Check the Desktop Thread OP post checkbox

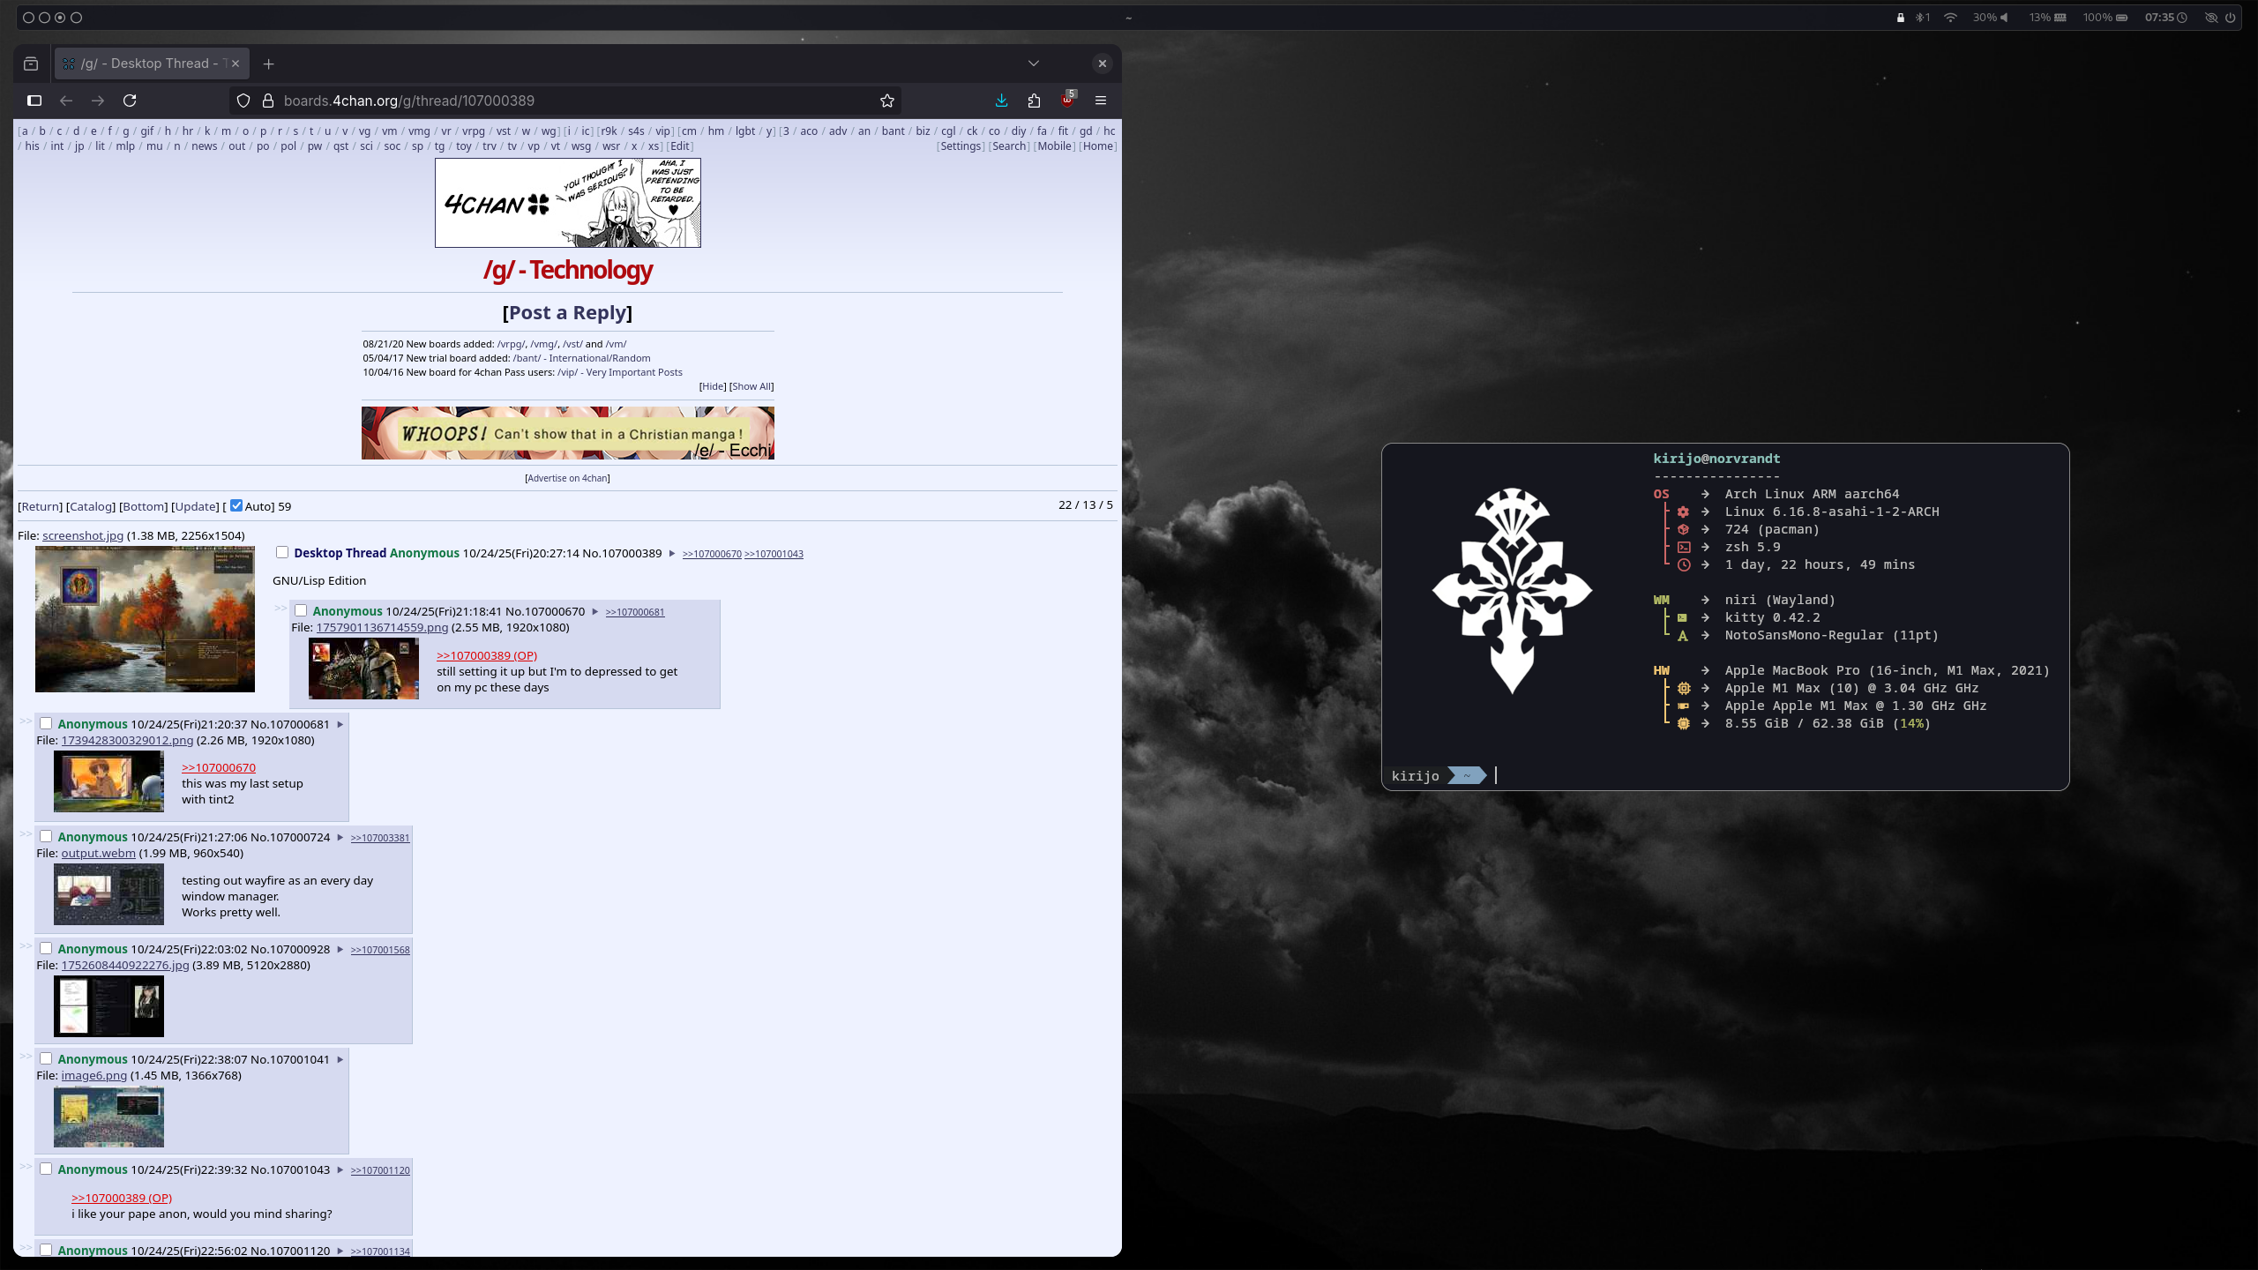(x=282, y=552)
